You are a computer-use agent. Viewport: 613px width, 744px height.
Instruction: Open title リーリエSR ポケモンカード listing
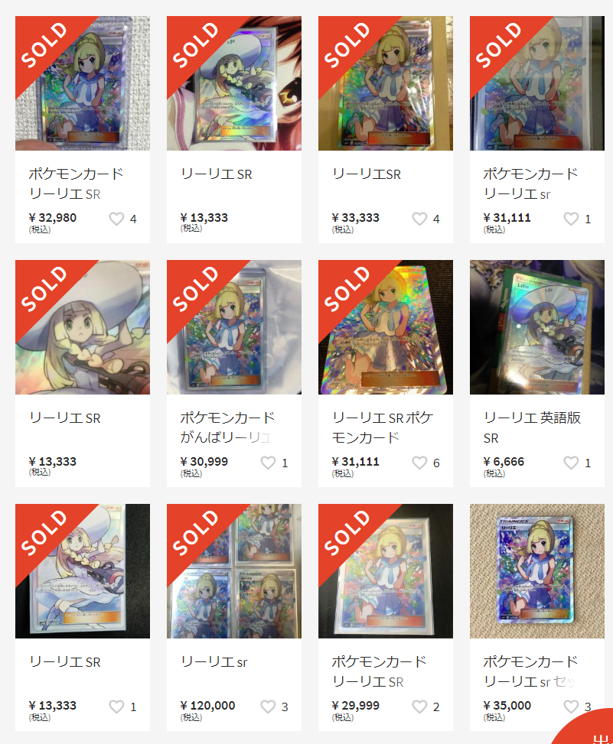pyautogui.click(x=382, y=427)
